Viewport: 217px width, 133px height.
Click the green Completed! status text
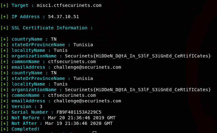click(x=25, y=129)
